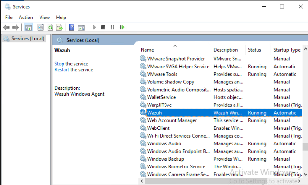Click gear icon beside VMware Tools
This screenshot has width=308, height=185.
pyautogui.click(x=143, y=74)
